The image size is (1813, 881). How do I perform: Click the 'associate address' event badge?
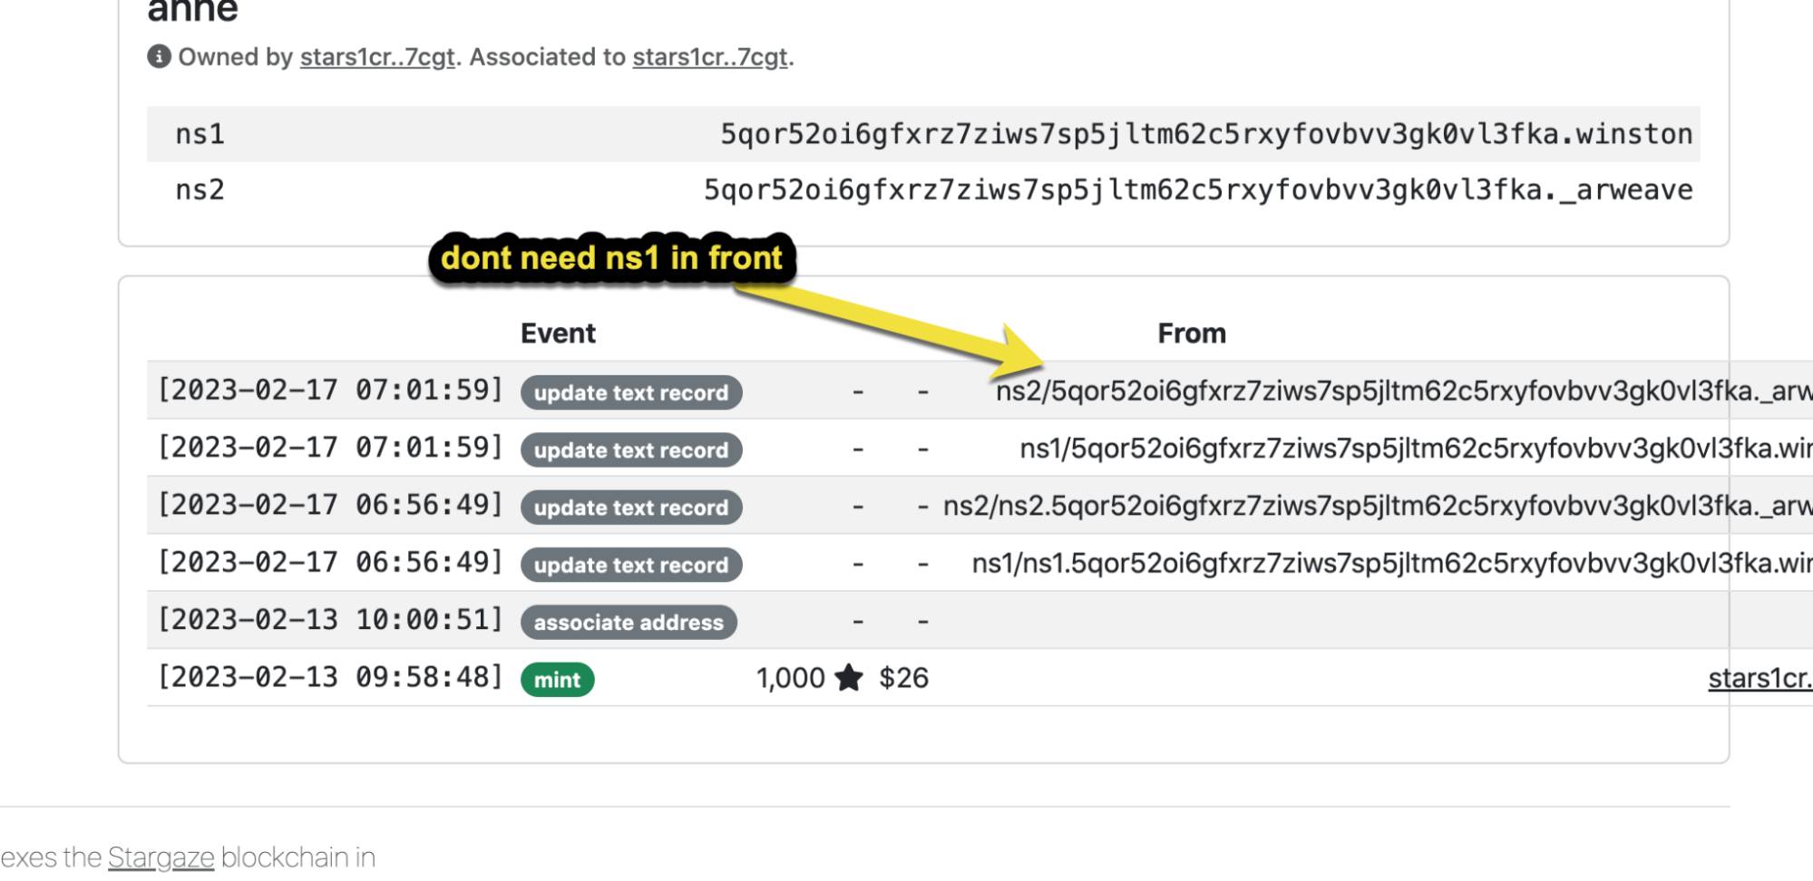(x=629, y=623)
